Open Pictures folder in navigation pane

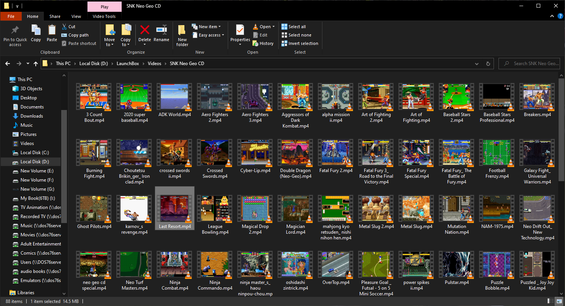(29, 134)
